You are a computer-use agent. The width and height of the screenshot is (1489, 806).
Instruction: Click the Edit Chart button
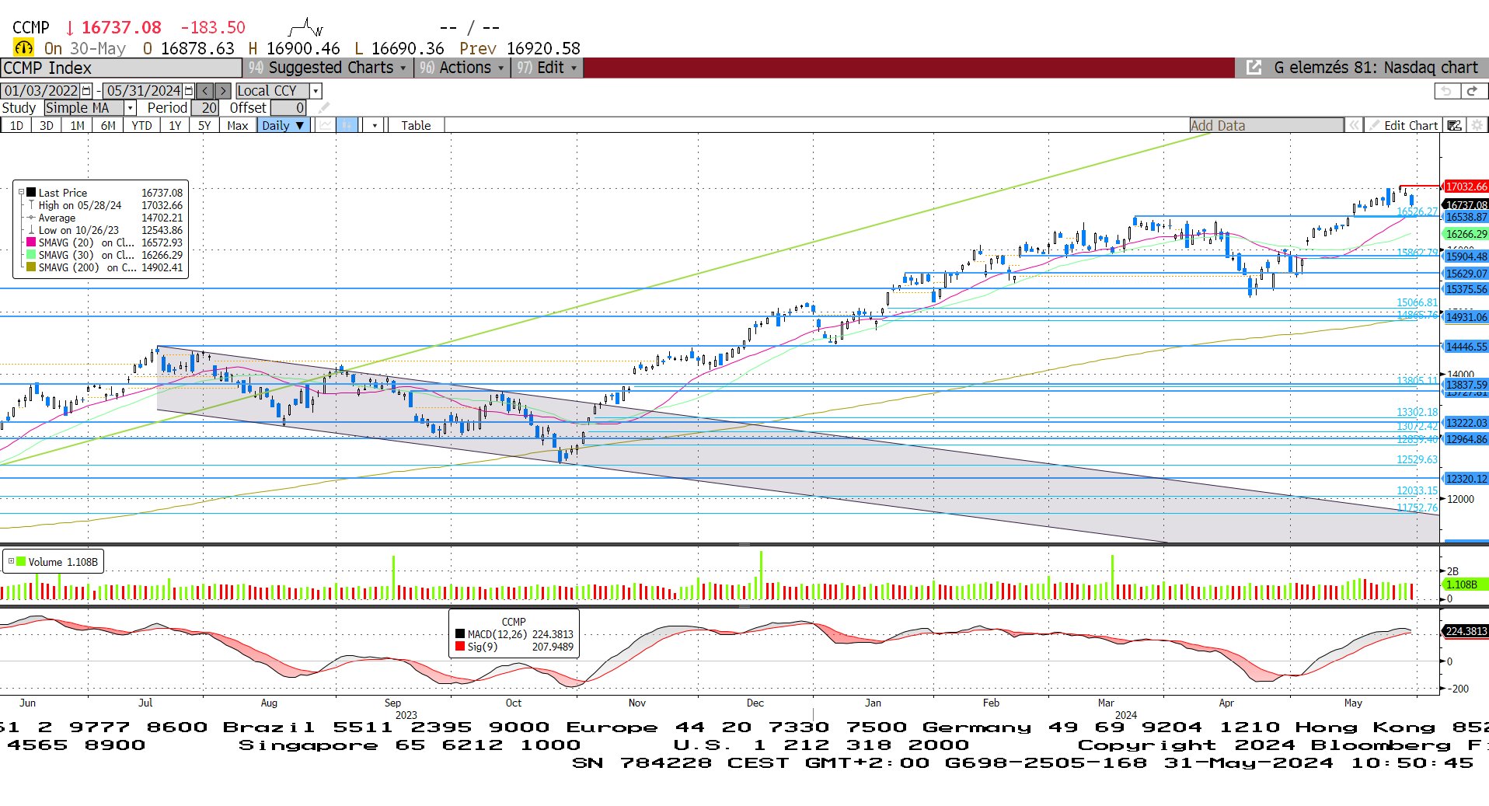(1403, 125)
